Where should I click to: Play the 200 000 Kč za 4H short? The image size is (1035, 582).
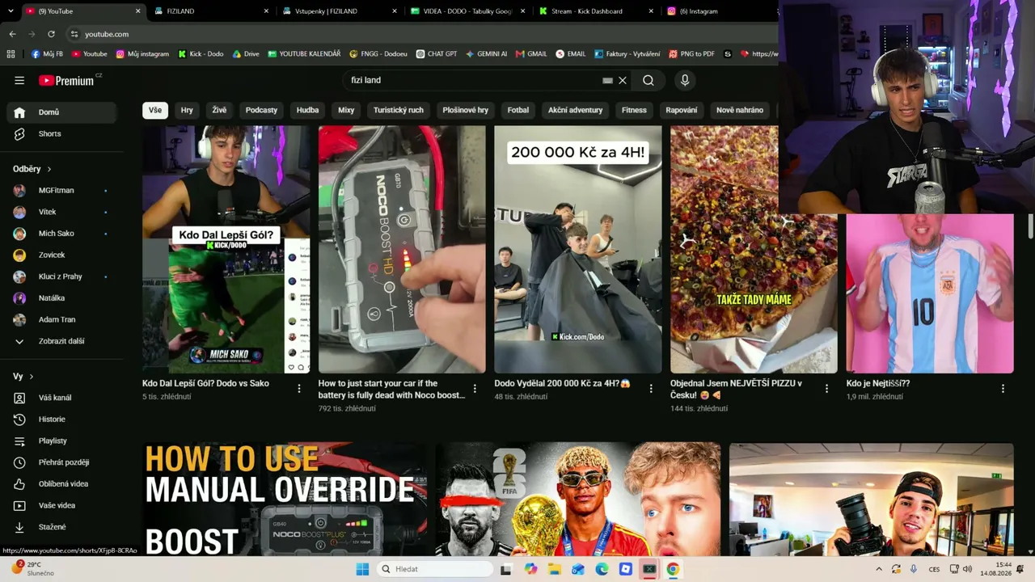[578, 249]
